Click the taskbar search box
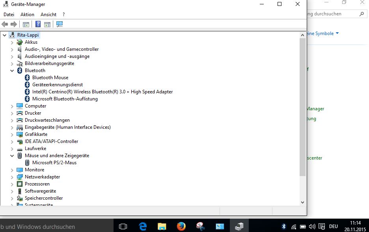The height and width of the screenshot is (232, 369). coord(56,226)
